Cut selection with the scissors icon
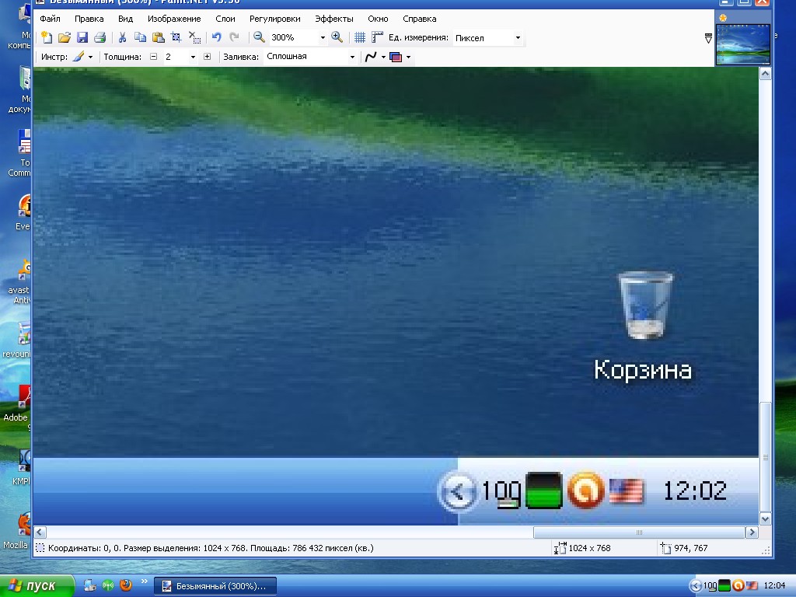This screenshot has width=796, height=597. [122, 37]
